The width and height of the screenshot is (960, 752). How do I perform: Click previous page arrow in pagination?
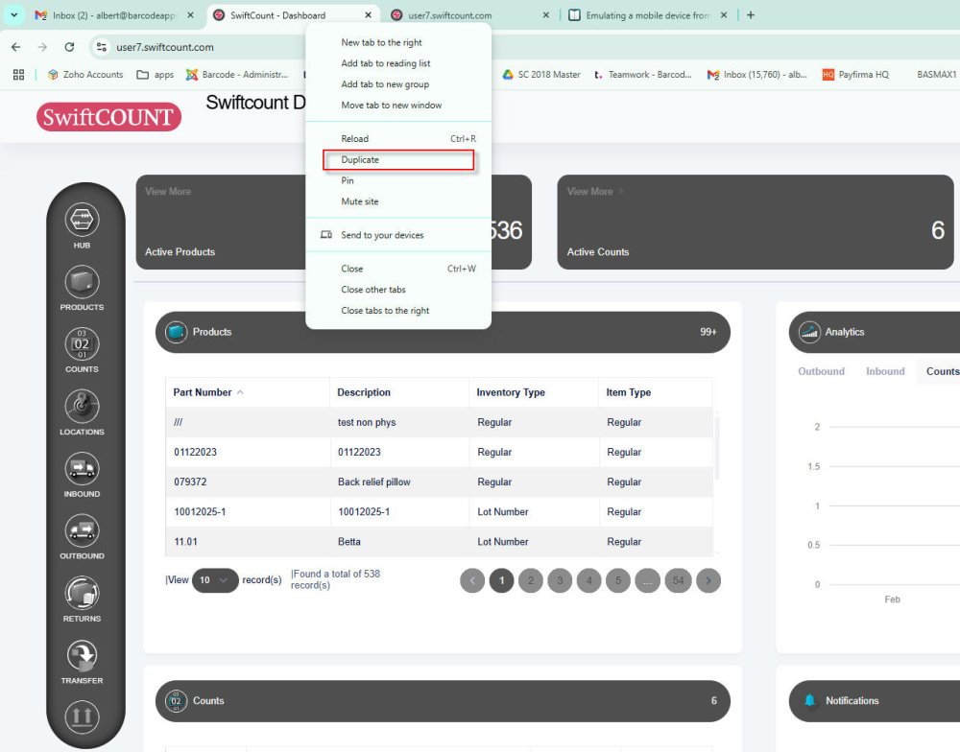[x=472, y=580]
